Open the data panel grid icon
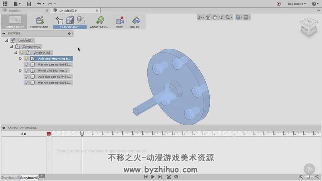322x181 pixels. click(x=5, y=4)
